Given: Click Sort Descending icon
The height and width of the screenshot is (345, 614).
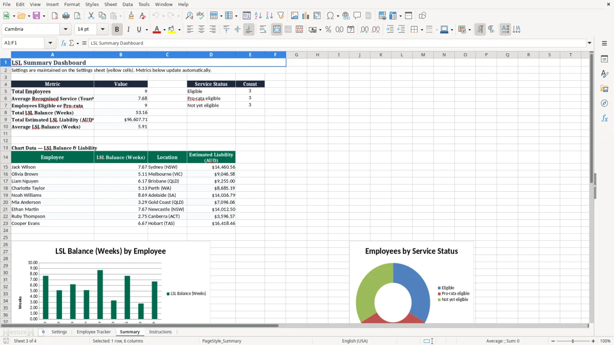Looking at the screenshot, I should (x=270, y=16).
